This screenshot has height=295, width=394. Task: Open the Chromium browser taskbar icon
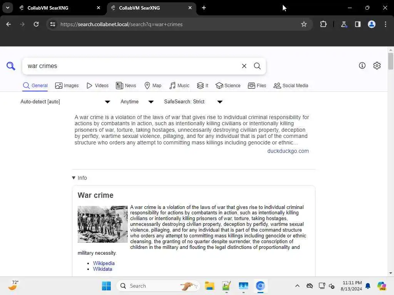pos(260,286)
